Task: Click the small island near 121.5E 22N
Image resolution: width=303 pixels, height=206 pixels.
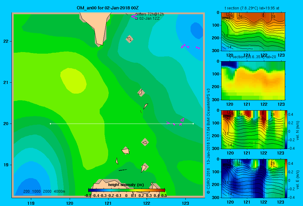Action: [129, 39]
